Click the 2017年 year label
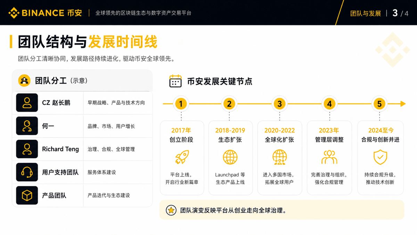 [x=181, y=130]
